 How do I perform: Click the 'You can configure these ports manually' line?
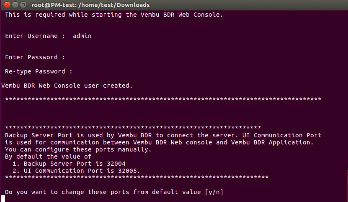(78, 149)
